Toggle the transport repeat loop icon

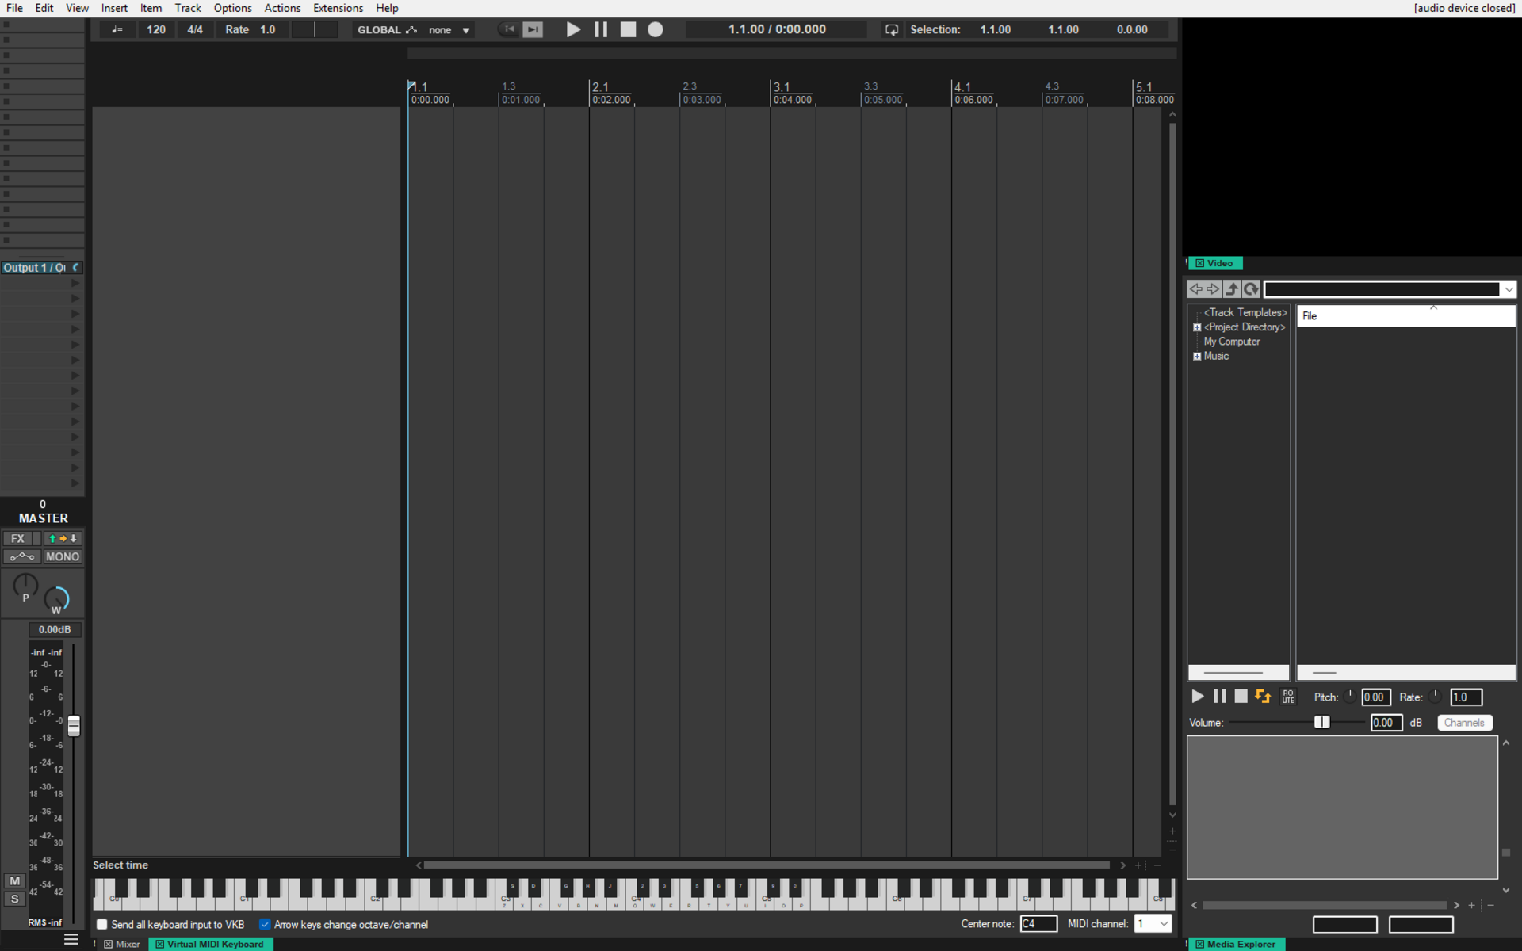click(892, 29)
